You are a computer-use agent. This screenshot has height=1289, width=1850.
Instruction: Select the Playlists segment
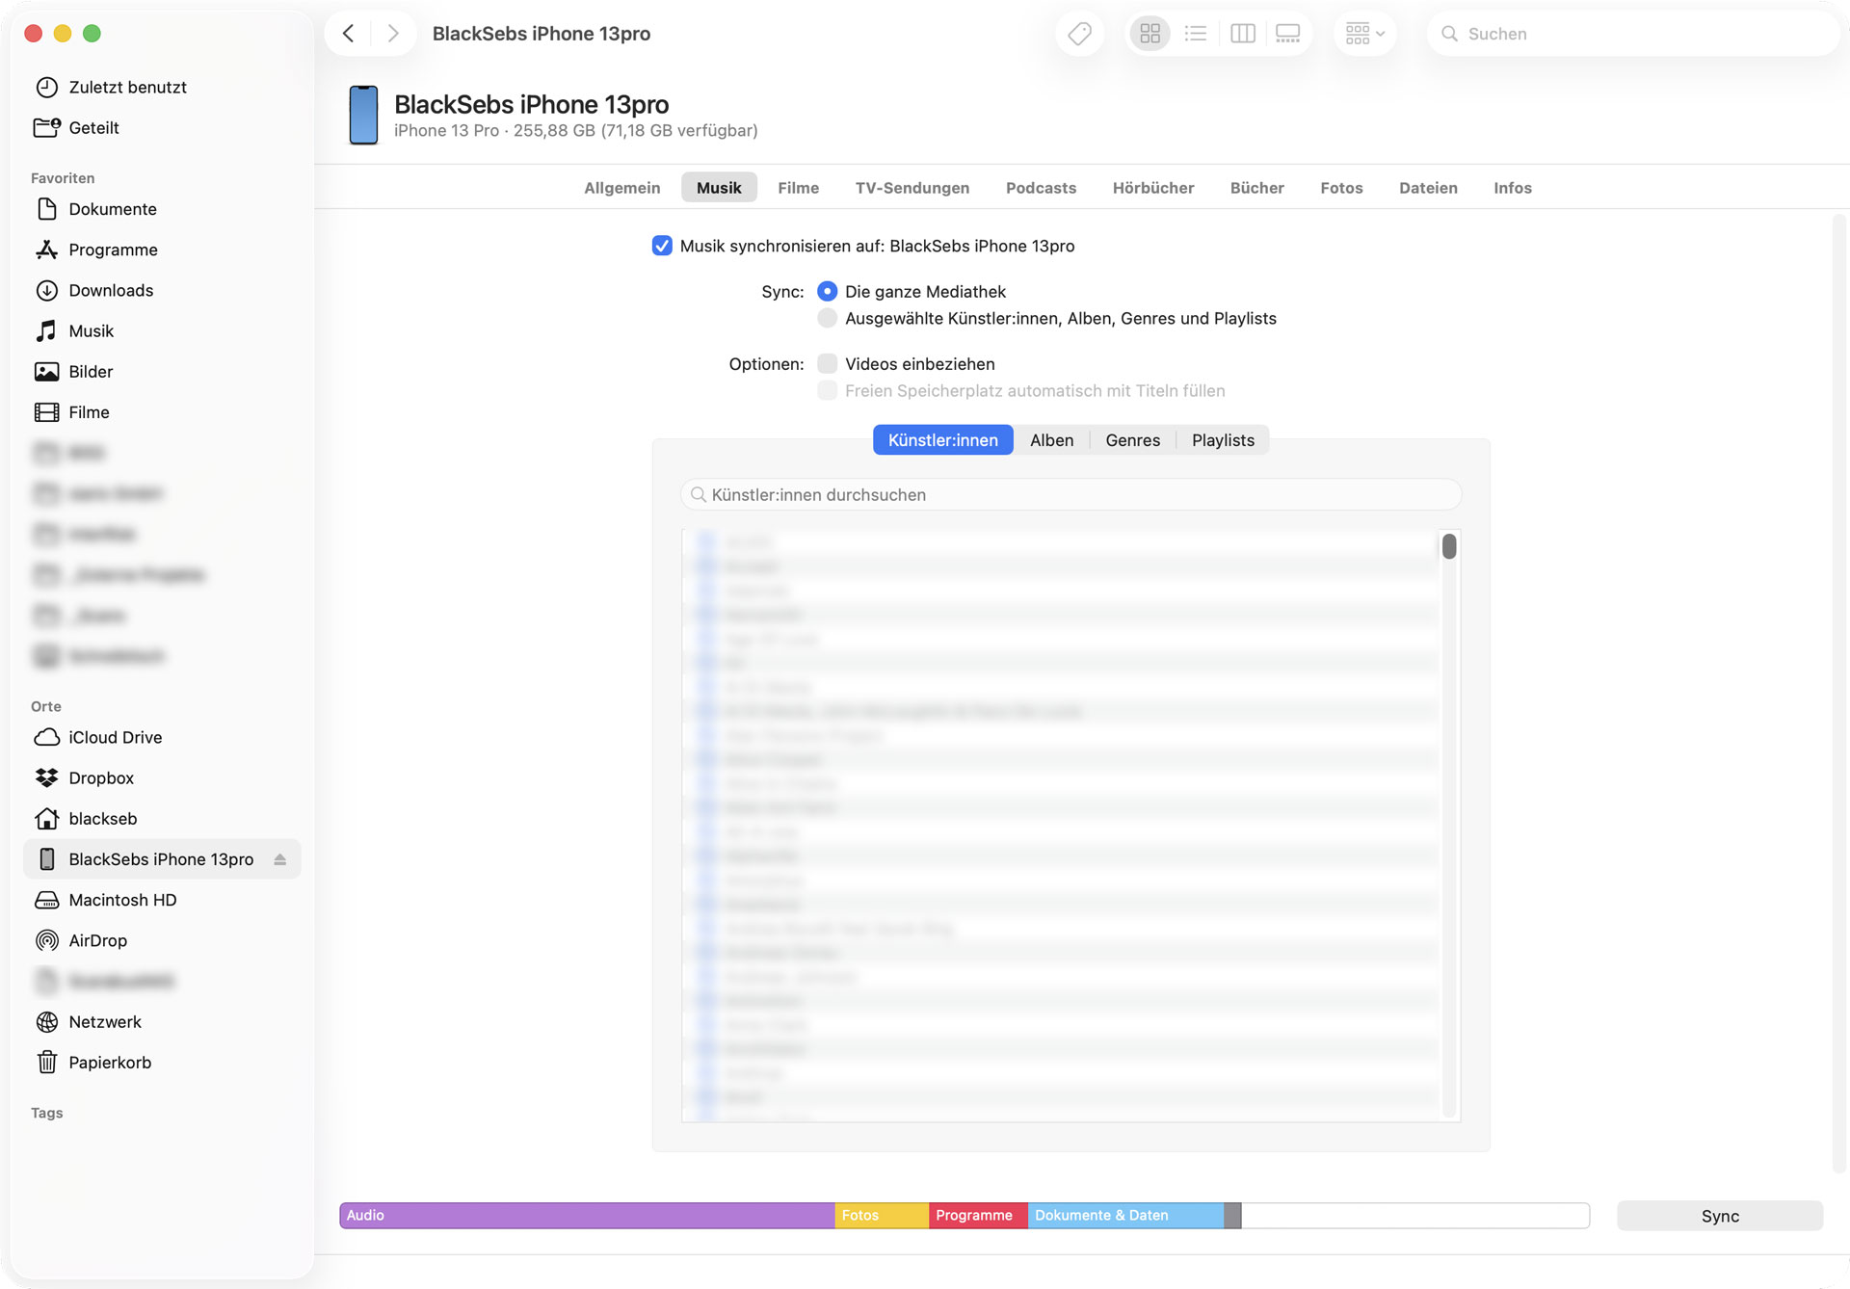tap(1223, 440)
